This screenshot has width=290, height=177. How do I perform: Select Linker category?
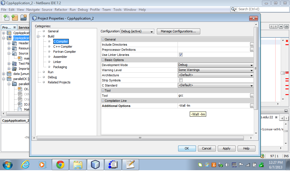point(57,62)
